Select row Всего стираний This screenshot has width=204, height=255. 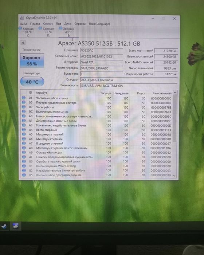click(97, 130)
